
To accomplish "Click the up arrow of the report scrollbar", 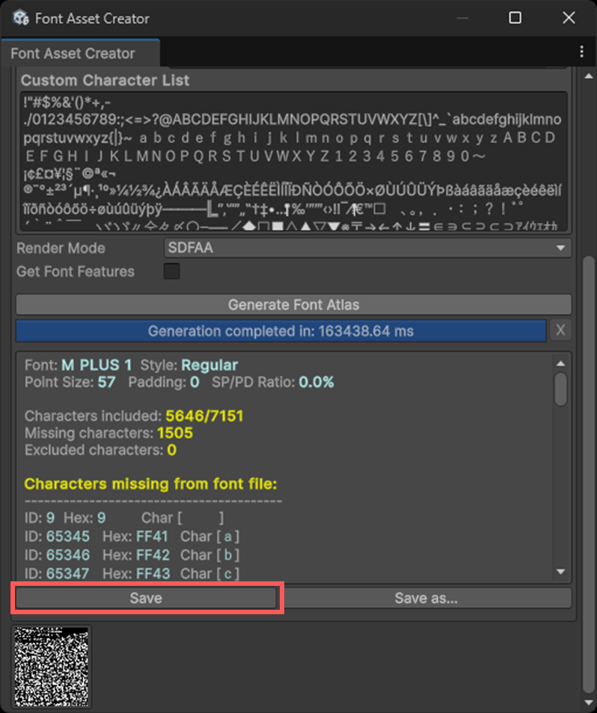I will click(560, 364).
